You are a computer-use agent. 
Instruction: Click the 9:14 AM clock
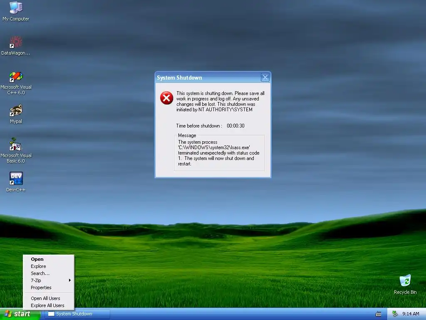coord(411,314)
